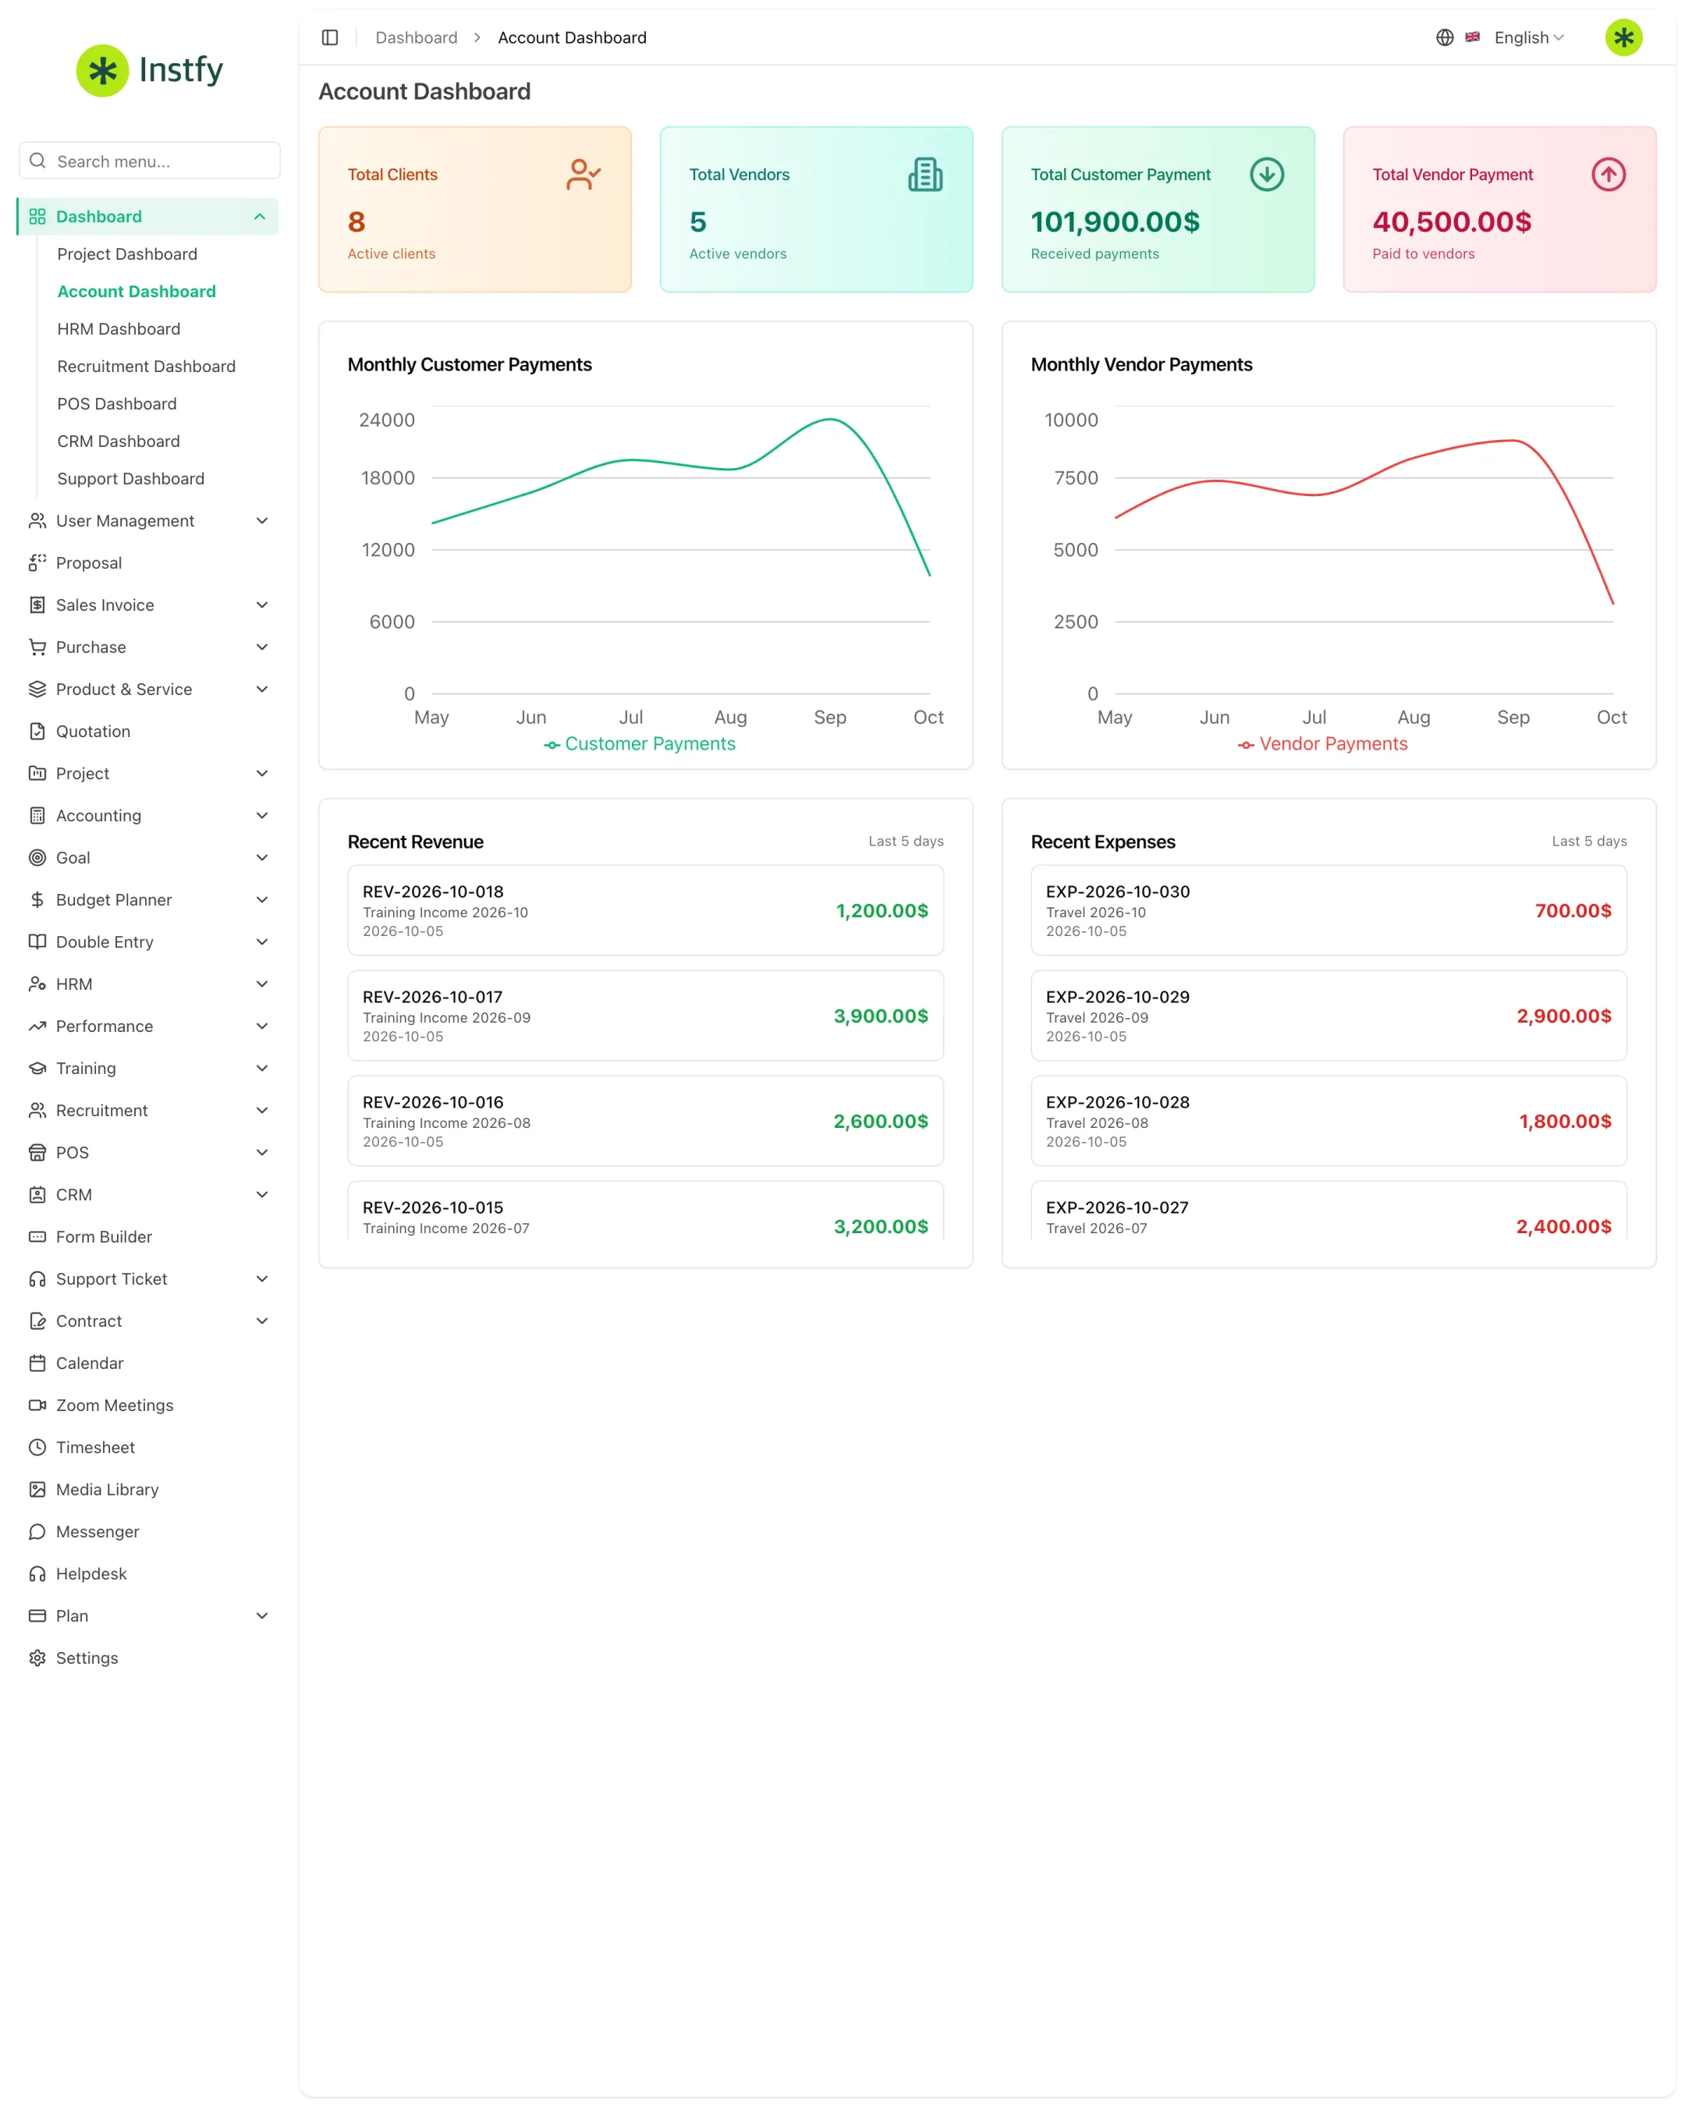This screenshot has width=1685, height=2106.
Task: Click the Dashboard breadcrumb link
Action: pyautogui.click(x=416, y=37)
